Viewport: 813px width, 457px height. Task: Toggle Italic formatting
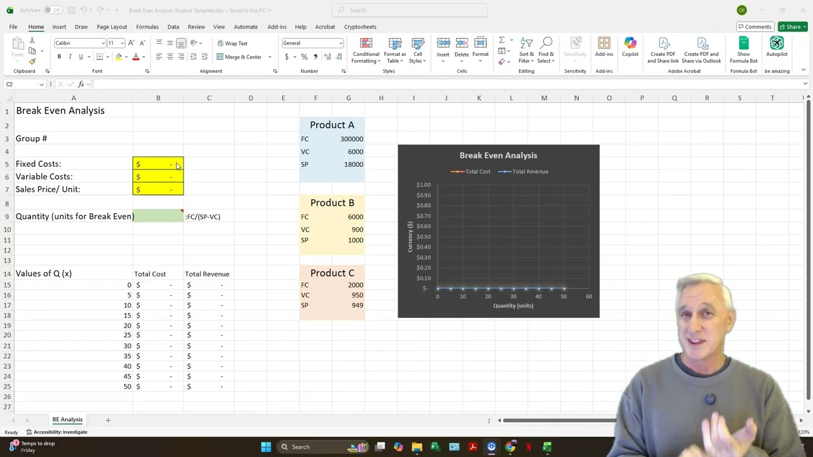70,56
